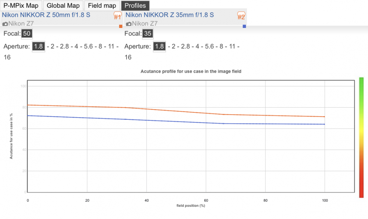368x219 pixels.
Task: Switch to the P-MPix Map tab
Action: click(x=21, y=6)
